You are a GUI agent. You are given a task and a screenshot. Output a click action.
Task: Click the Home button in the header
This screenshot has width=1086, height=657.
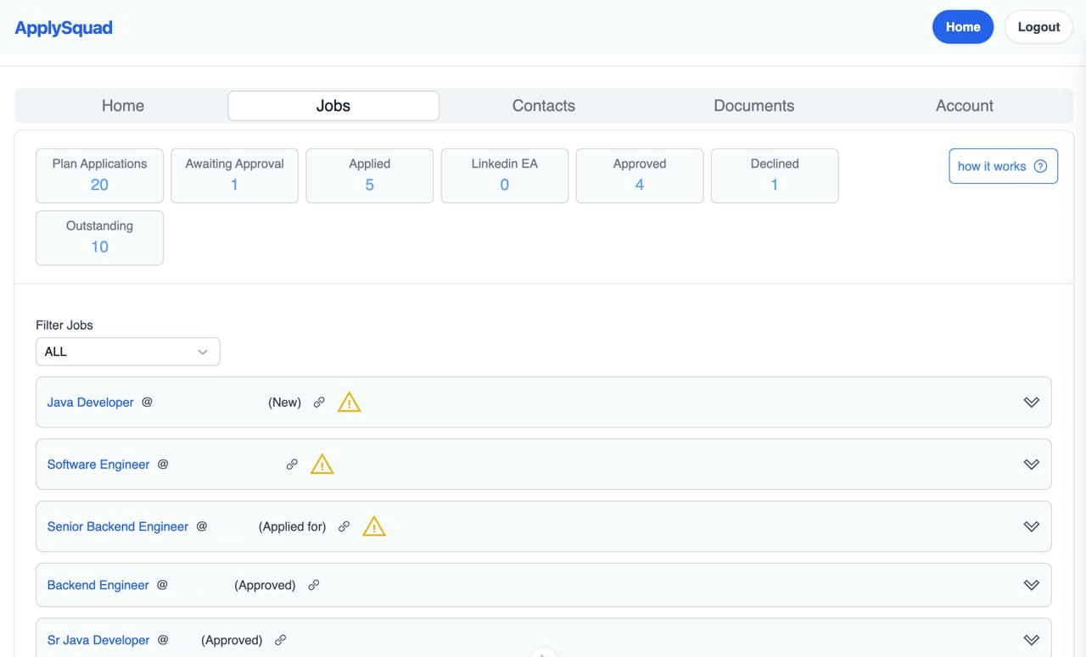pyautogui.click(x=963, y=26)
